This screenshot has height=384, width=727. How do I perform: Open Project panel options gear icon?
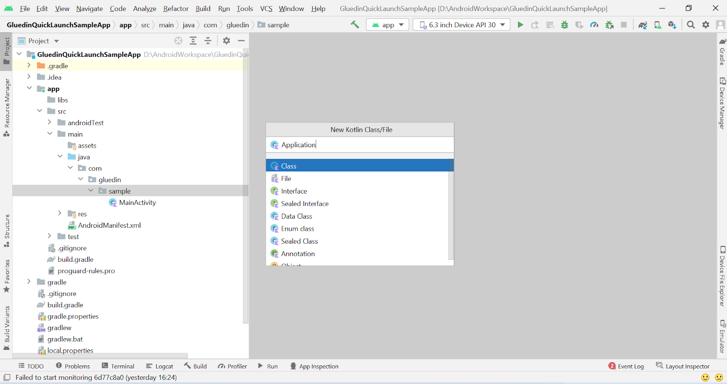click(226, 41)
